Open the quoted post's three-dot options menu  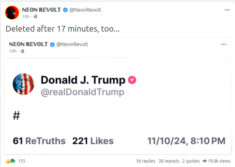click(224, 44)
